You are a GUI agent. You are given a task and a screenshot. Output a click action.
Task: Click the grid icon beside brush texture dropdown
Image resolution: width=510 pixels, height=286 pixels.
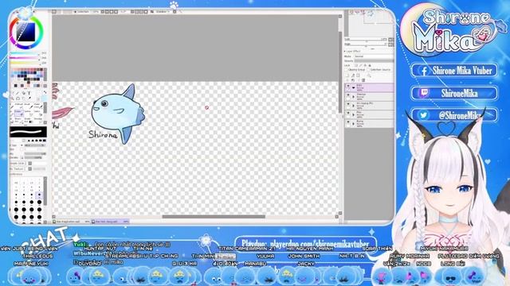coord(29,168)
